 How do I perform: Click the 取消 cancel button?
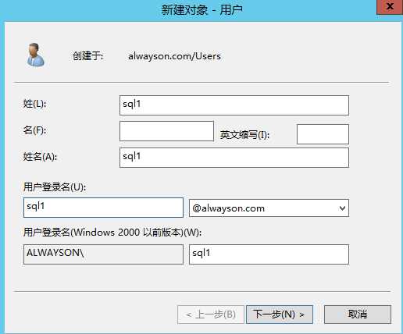[x=358, y=314]
